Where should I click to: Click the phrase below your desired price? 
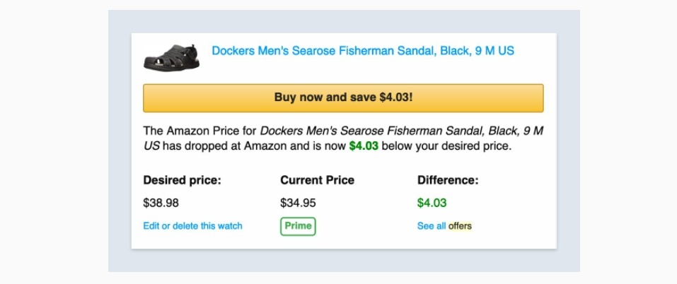(446, 146)
